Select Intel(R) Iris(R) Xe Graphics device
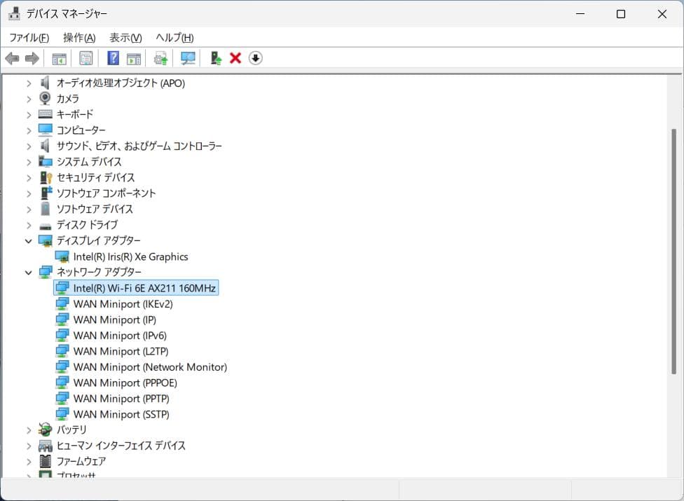 (x=130, y=256)
